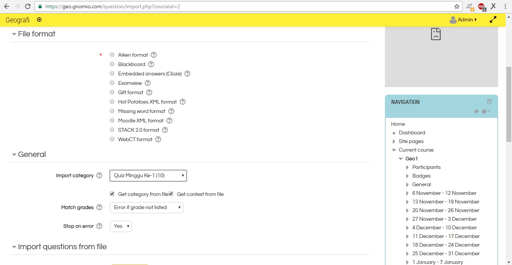Open 18 December - 24 December section
Image resolution: width=512 pixels, height=265 pixels.
[446, 245]
